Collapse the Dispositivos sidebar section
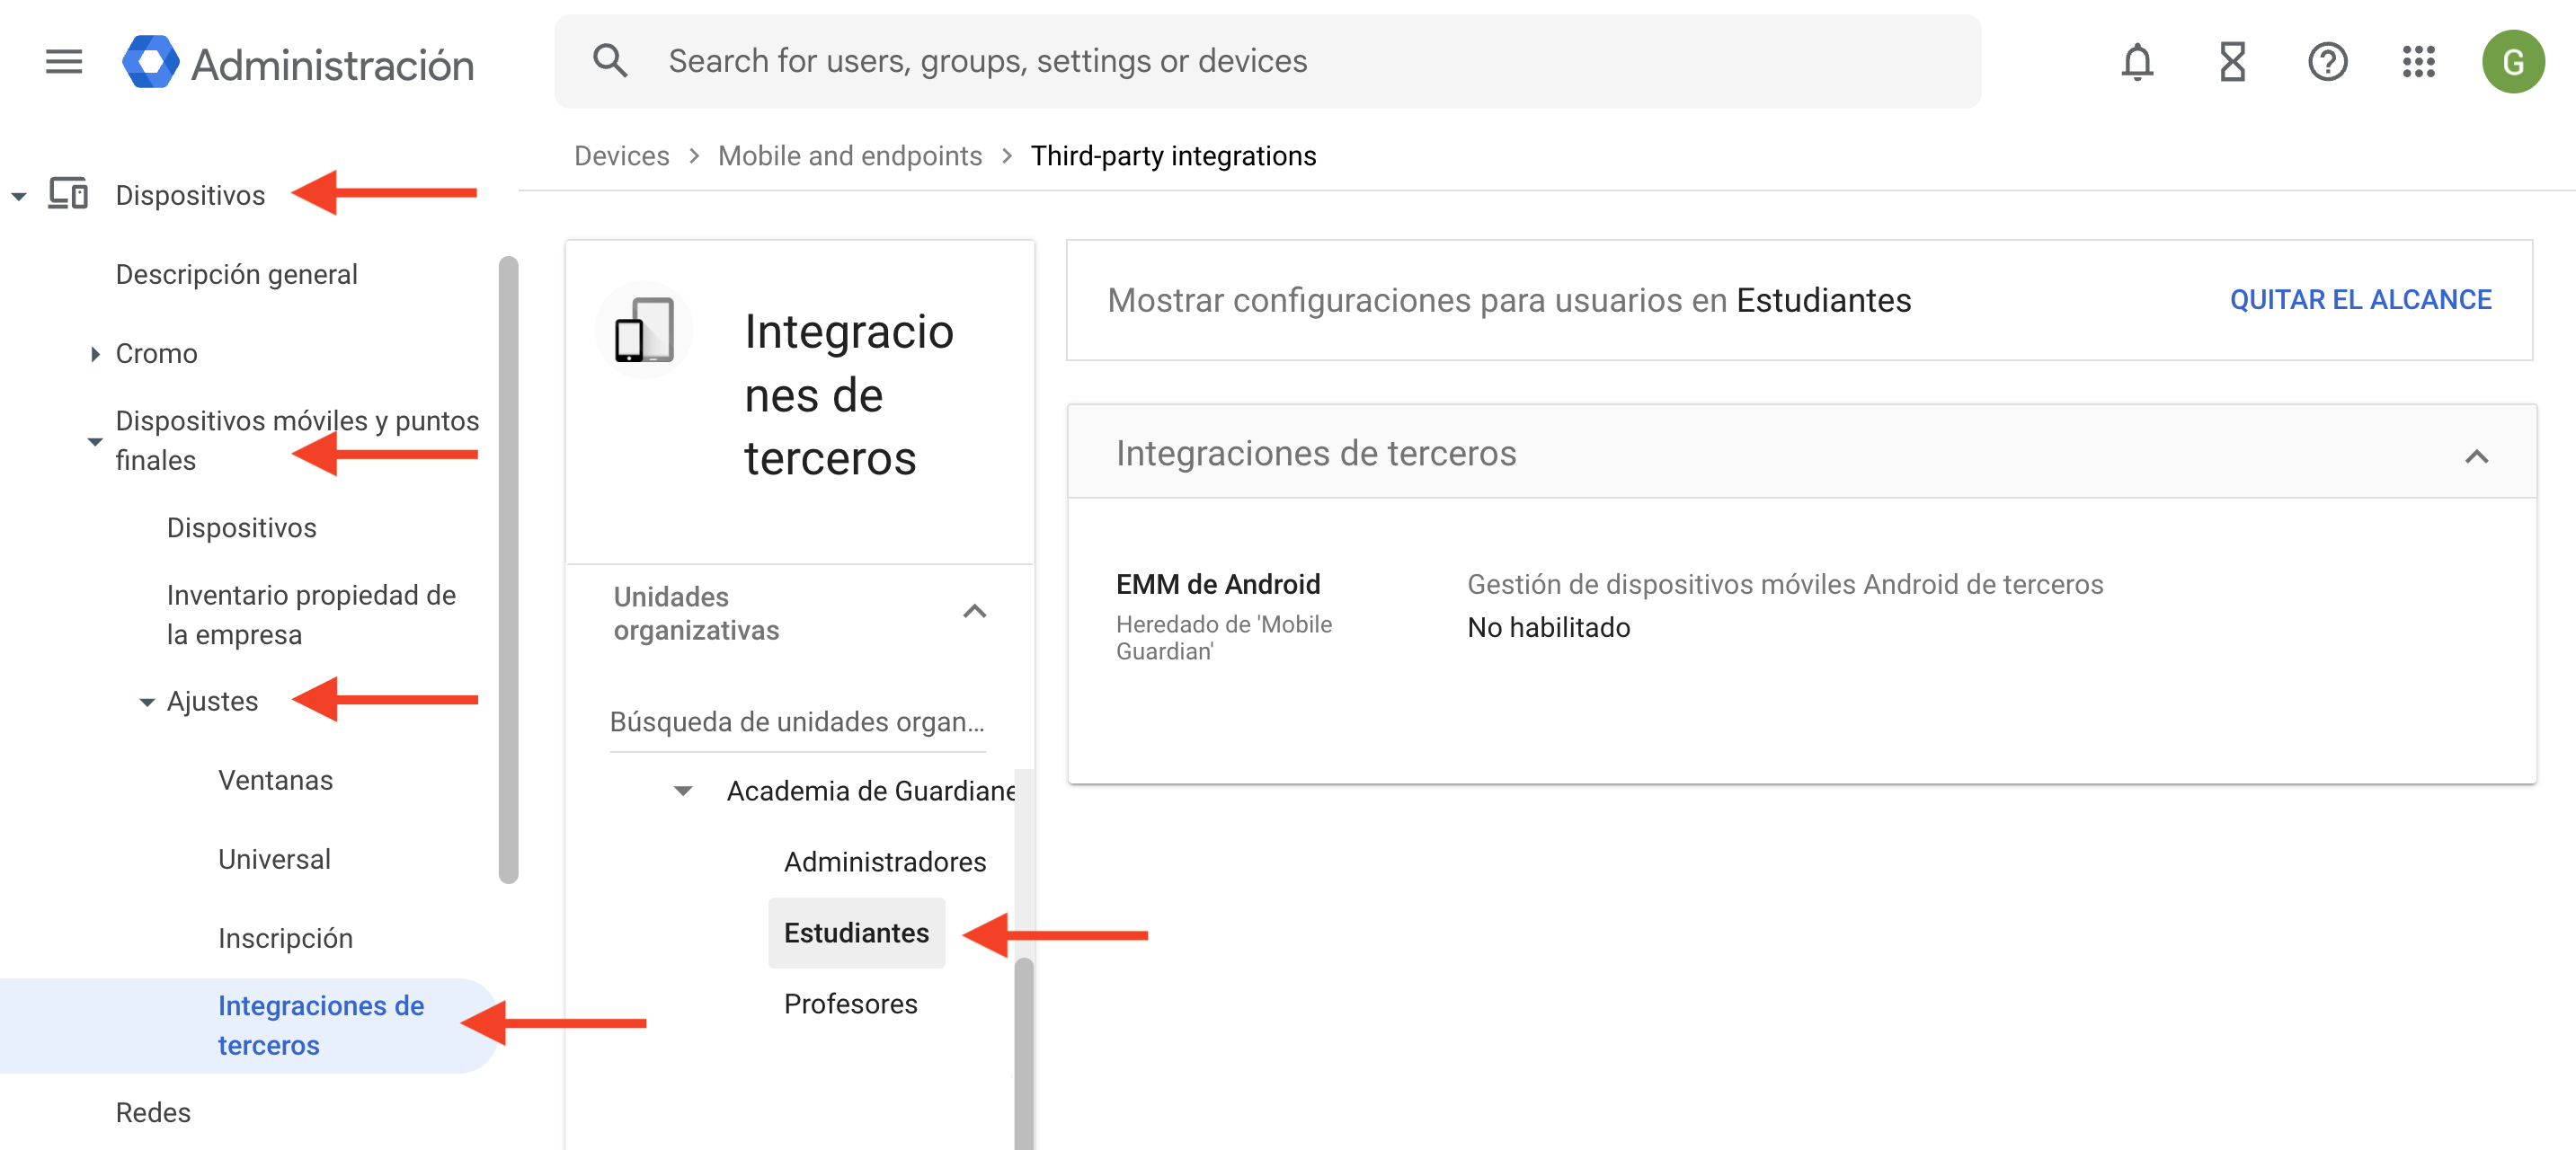The image size is (2576, 1150). point(19,196)
